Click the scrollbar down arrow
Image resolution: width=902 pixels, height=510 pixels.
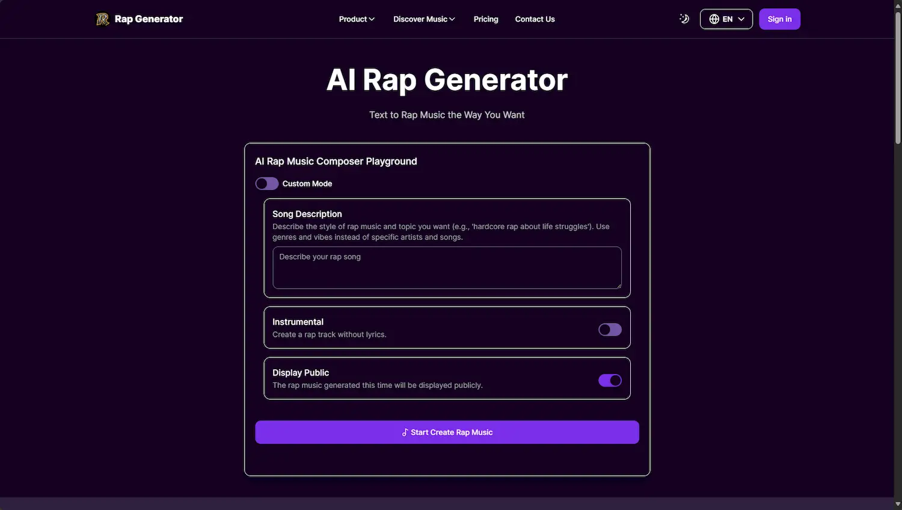point(897,505)
